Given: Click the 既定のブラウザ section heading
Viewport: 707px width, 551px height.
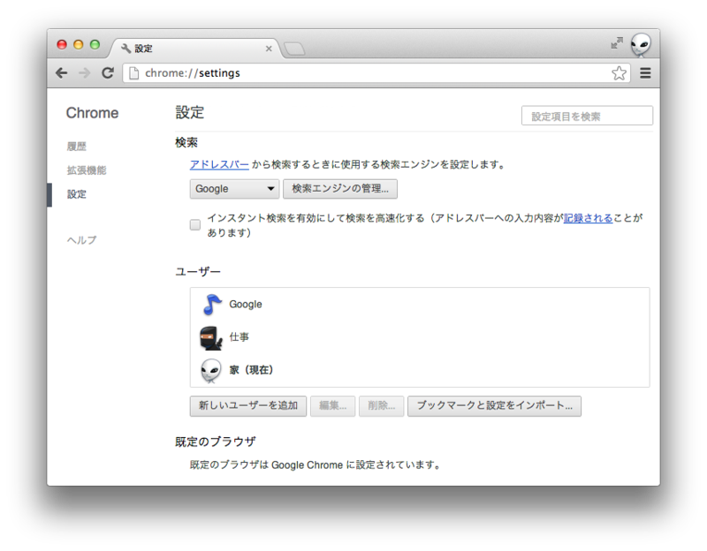Looking at the screenshot, I should 215,442.
